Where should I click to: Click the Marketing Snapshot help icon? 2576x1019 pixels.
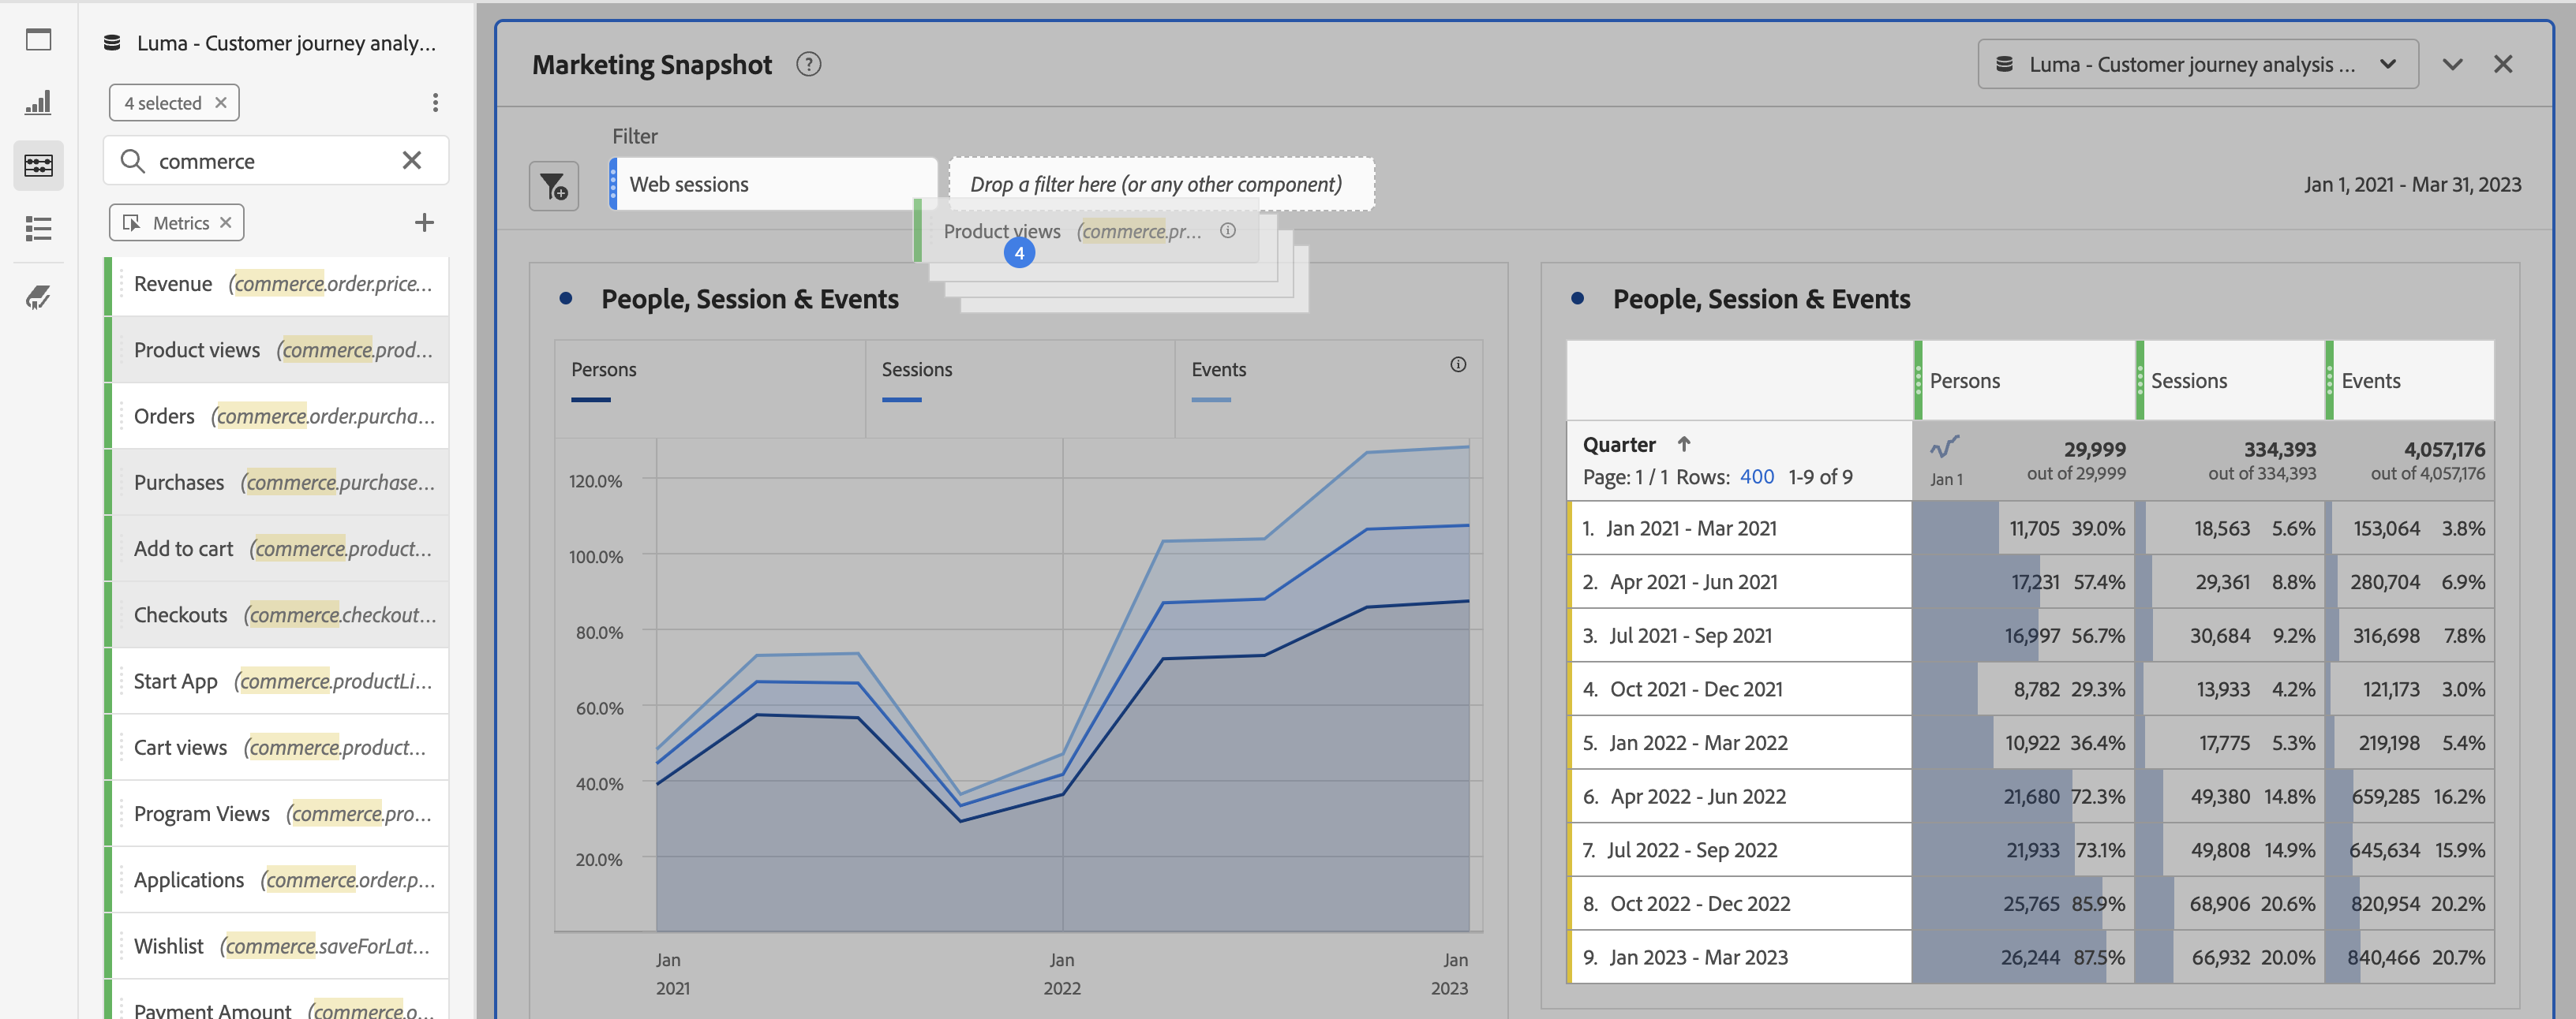tap(808, 65)
